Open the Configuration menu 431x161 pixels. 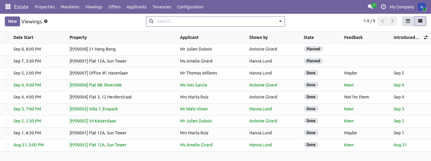190,7
